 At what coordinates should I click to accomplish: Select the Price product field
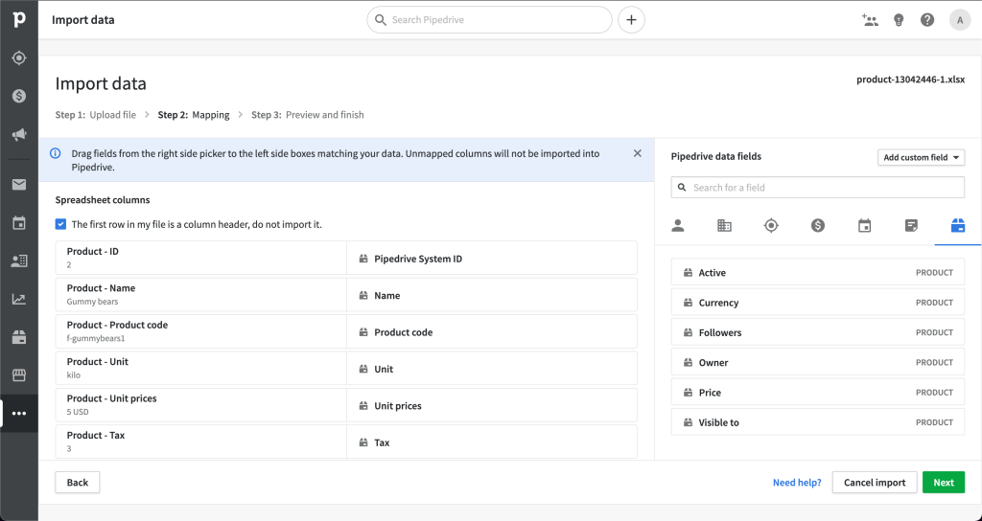[818, 393]
